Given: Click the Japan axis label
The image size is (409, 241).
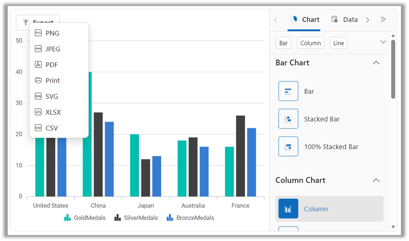Looking at the screenshot, I should point(146,205).
